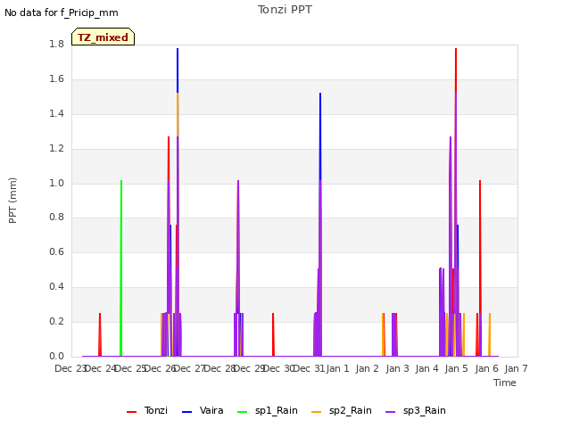This screenshot has height=428, width=571.
Task: Click the purple sp3_Rain legend color marker
Action: tap(391, 412)
